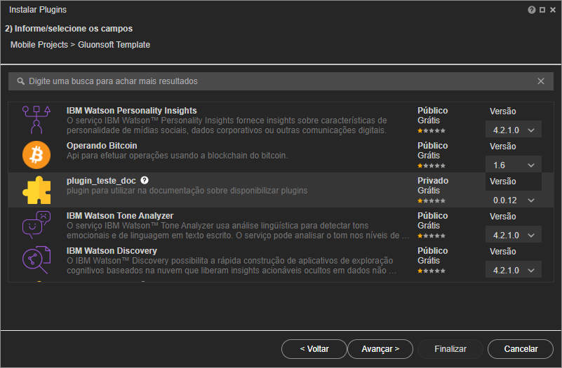The image size is (562, 368).
Task: Focus the plugin search input field
Action: (x=281, y=81)
